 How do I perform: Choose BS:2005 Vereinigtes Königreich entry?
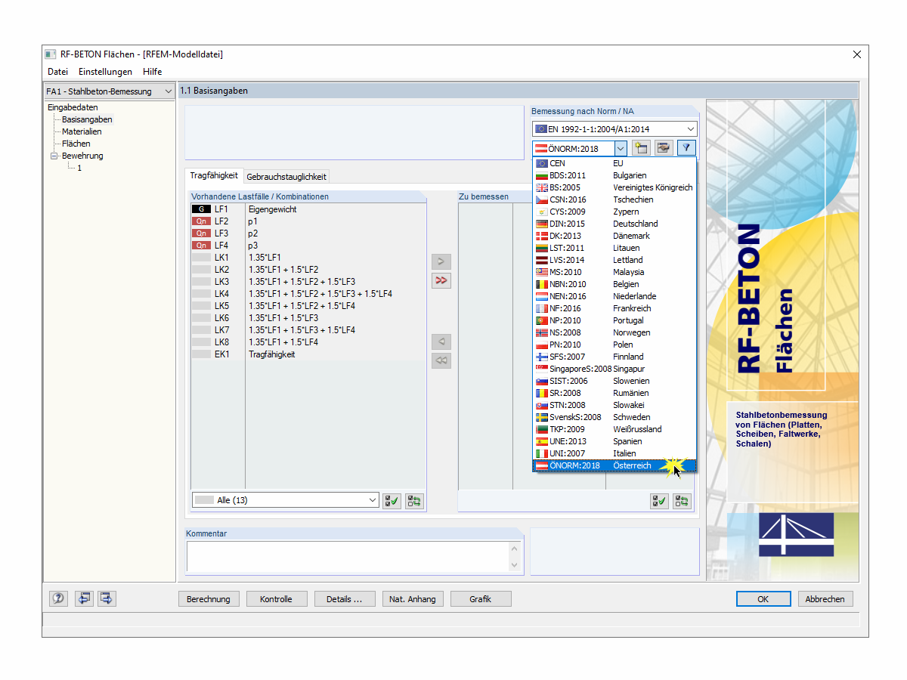[614, 187]
